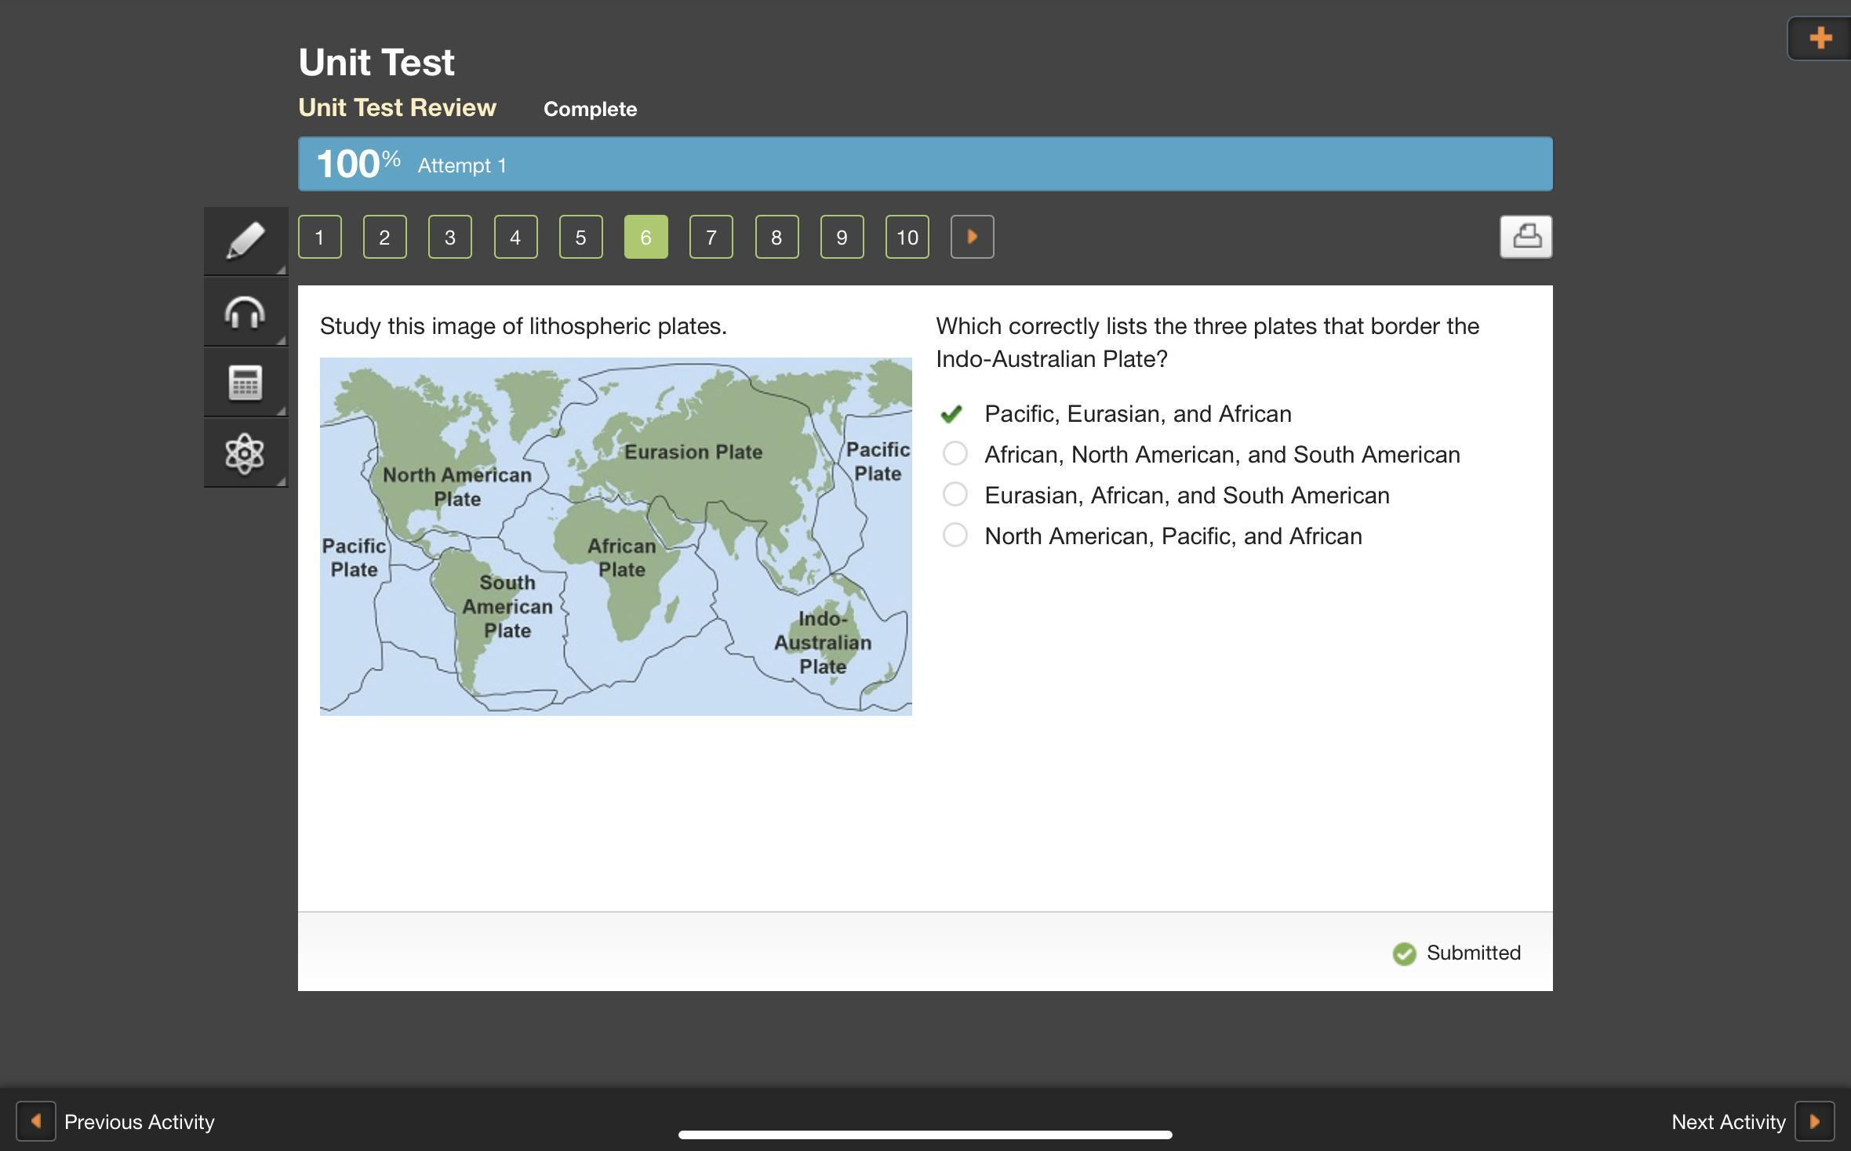Open the calculator tool
This screenshot has width=1851, height=1151.
coord(245,383)
